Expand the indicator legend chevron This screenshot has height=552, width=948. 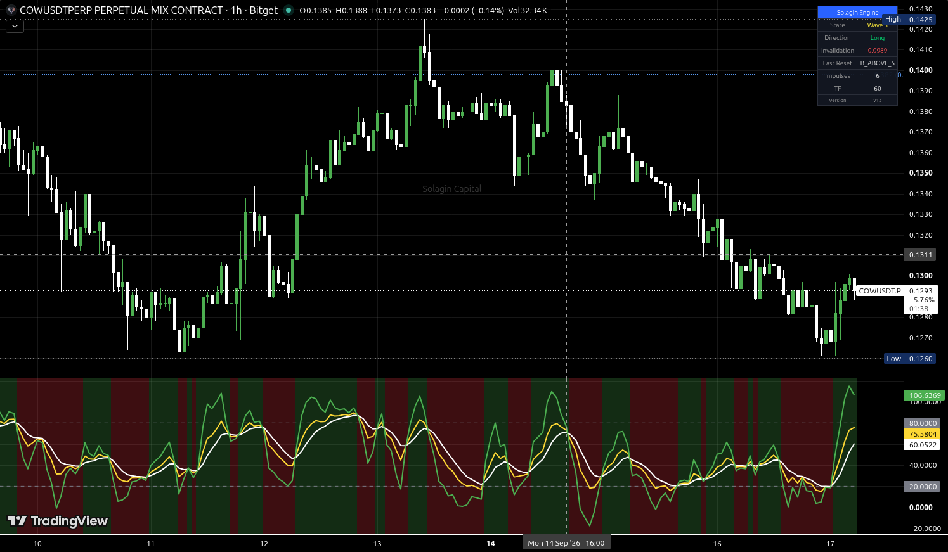click(x=15, y=27)
